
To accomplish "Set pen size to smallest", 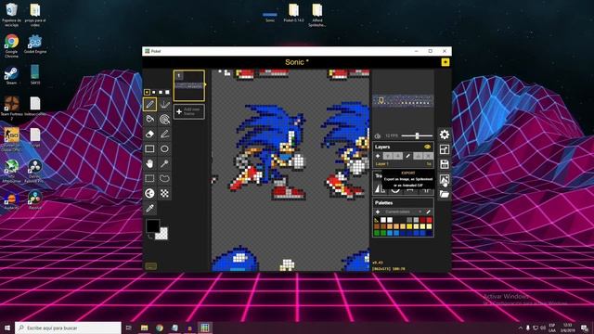I will (x=147, y=92).
